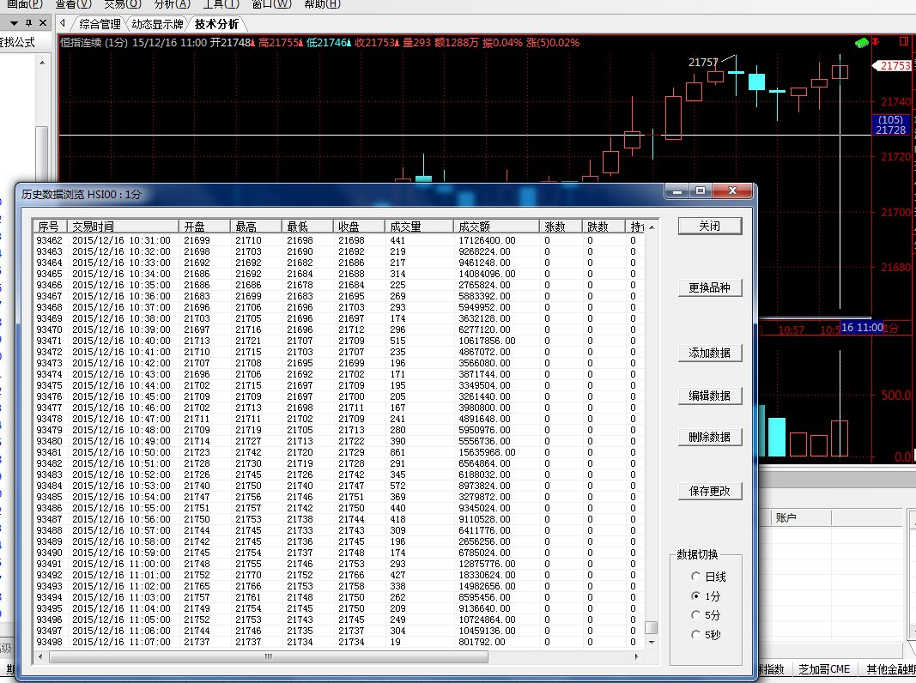Image resolution: width=916 pixels, height=683 pixels.
Task: Open the side panel dropdown arrow
Action: point(14,23)
